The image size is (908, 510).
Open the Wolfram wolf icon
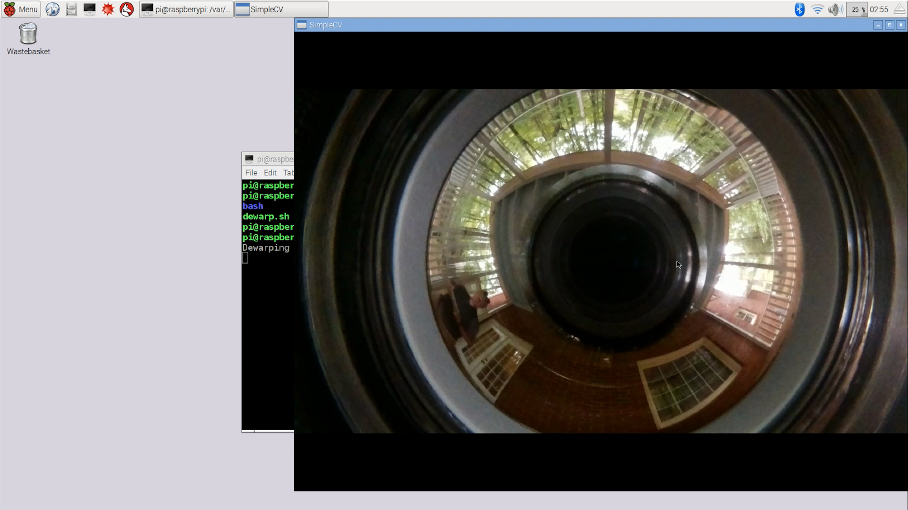pos(126,9)
